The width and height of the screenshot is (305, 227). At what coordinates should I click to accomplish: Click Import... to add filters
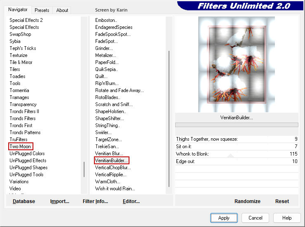click(x=60, y=201)
